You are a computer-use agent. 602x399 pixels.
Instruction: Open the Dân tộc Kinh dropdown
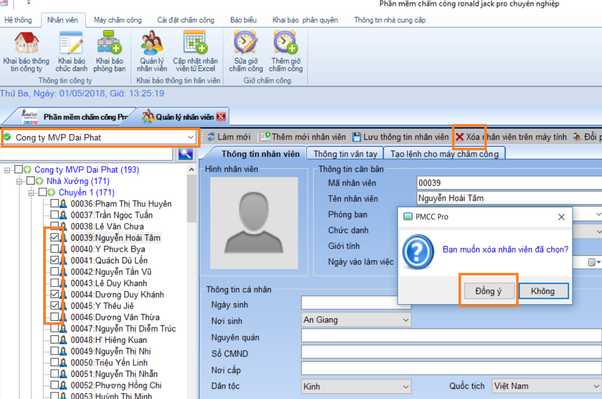coord(406,386)
